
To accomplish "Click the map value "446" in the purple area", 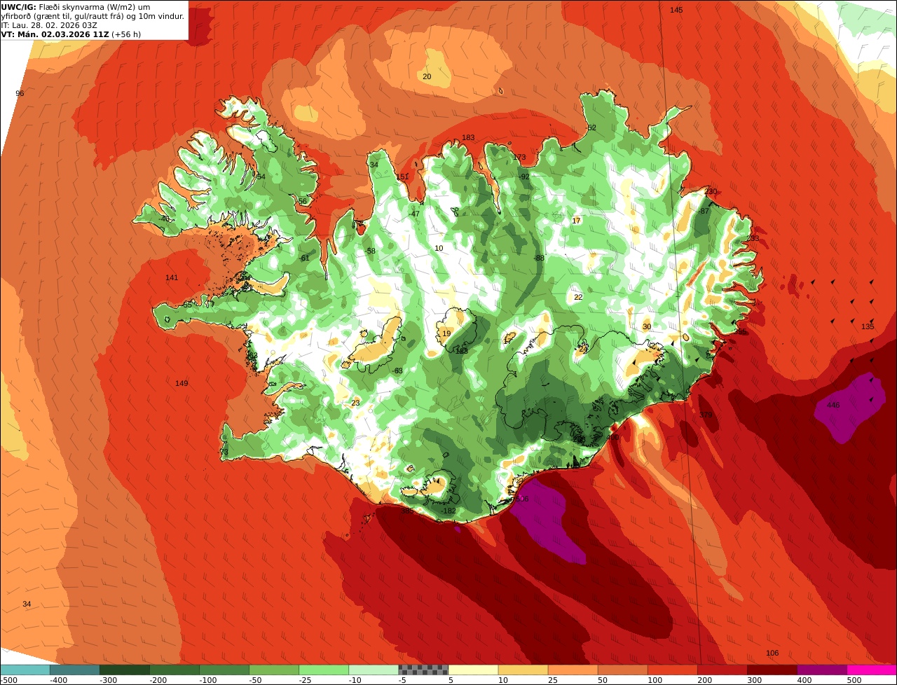I will coord(833,406).
